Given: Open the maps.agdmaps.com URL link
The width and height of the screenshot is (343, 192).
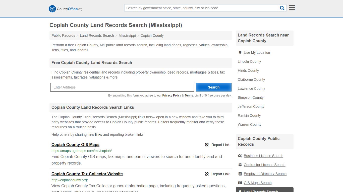Looking at the screenshot, I should pos(82,151).
